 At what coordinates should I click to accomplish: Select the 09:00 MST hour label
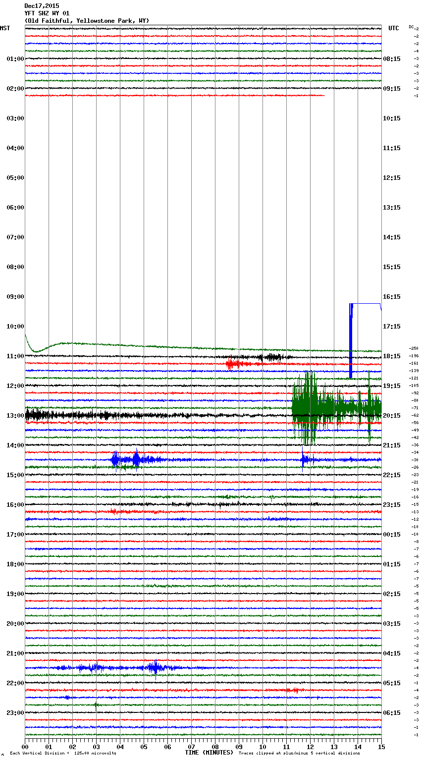point(15,297)
